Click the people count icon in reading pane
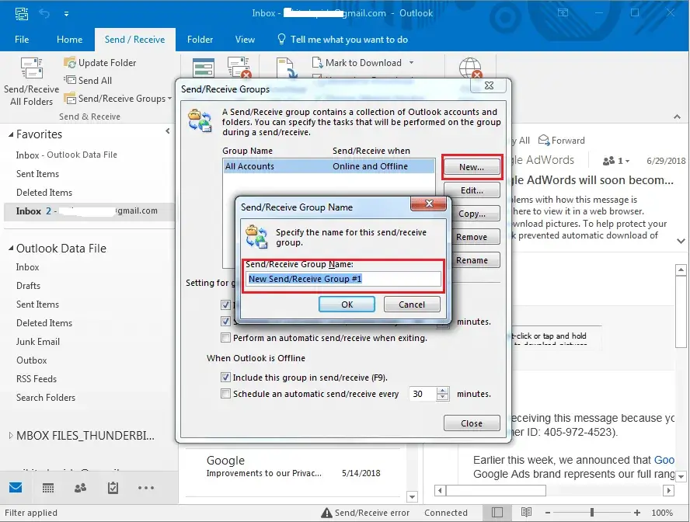Screen dimensions: 690x522 [608, 161]
